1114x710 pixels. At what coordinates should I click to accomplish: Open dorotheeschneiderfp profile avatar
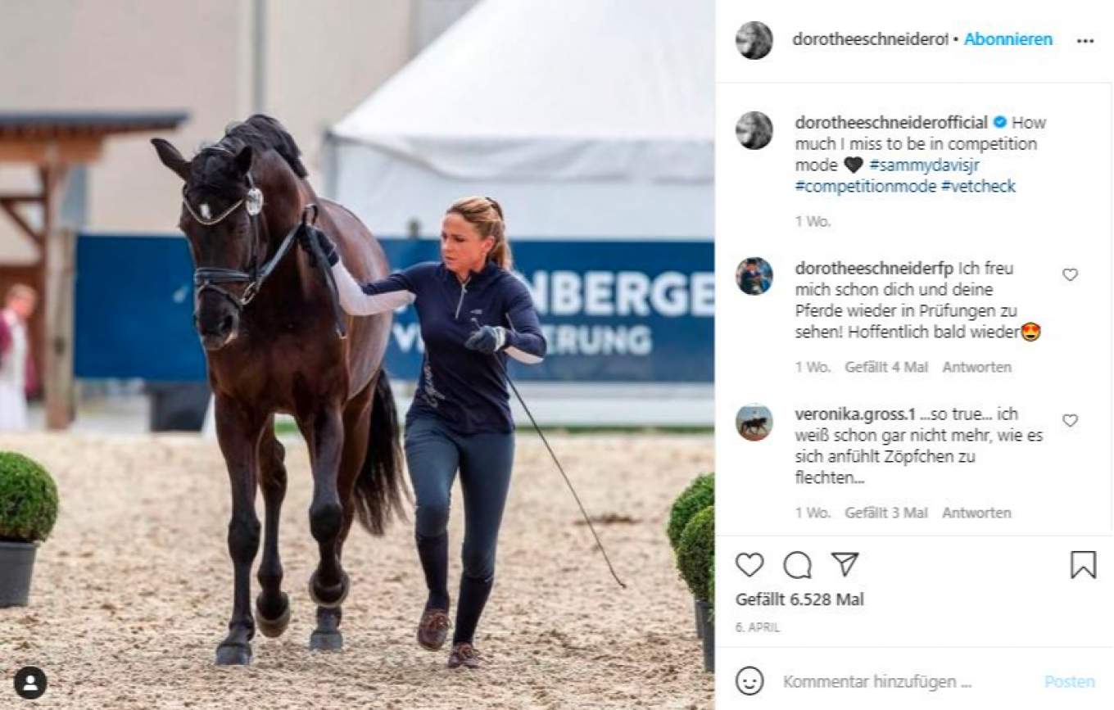click(754, 276)
